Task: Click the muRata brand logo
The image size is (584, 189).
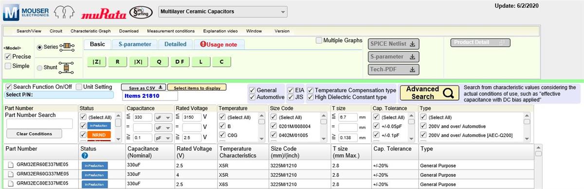Action: [x=103, y=14]
